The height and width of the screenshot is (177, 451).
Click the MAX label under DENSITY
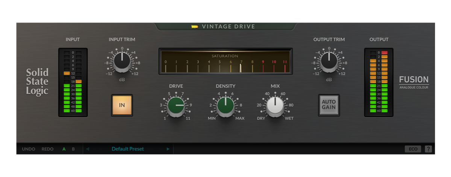point(240,118)
